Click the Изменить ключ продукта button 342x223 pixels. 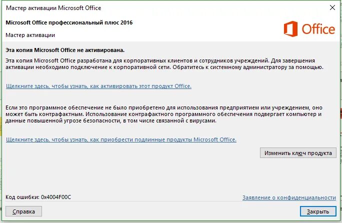tap(298, 153)
